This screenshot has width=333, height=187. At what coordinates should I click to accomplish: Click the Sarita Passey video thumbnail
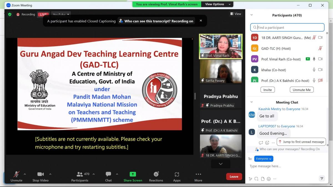pos(221,71)
